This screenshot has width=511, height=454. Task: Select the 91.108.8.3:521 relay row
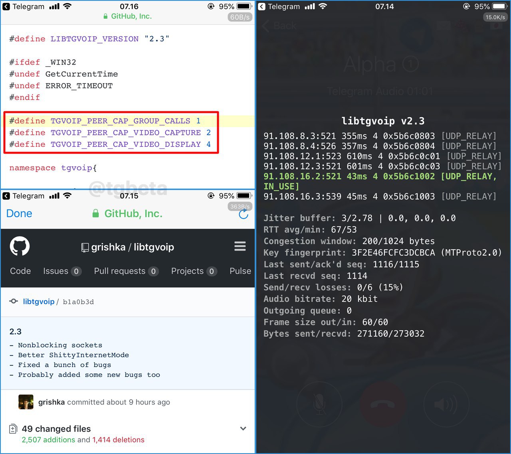click(x=380, y=136)
